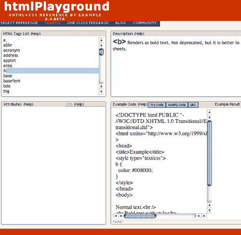This screenshot has width=241, height=235.
Task: Click the URL button
Action: pos(193,105)
